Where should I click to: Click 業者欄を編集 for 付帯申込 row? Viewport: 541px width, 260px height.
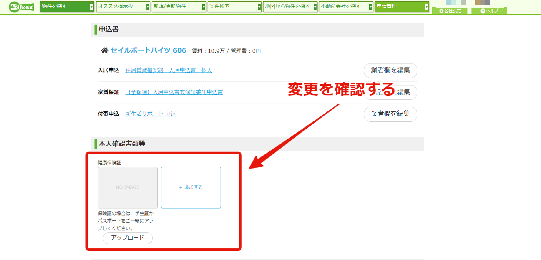(391, 114)
